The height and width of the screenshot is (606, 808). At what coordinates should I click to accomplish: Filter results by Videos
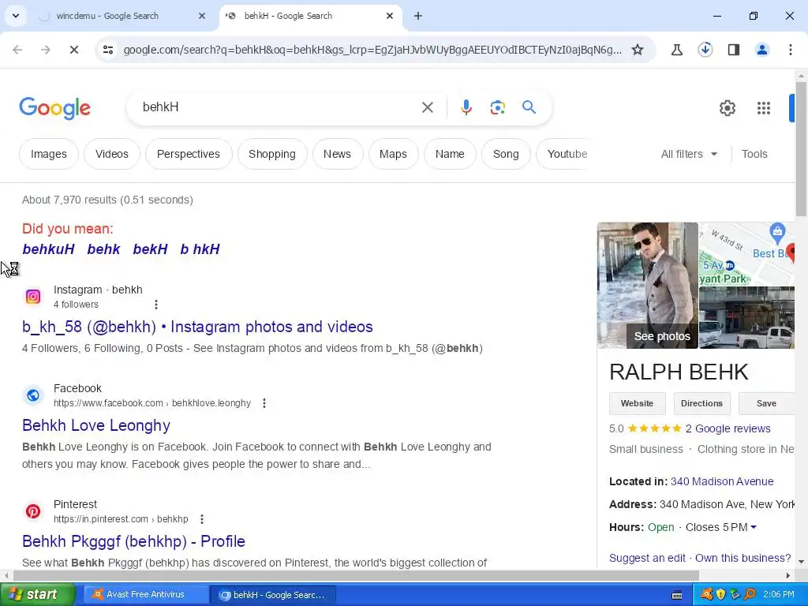pyautogui.click(x=112, y=154)
